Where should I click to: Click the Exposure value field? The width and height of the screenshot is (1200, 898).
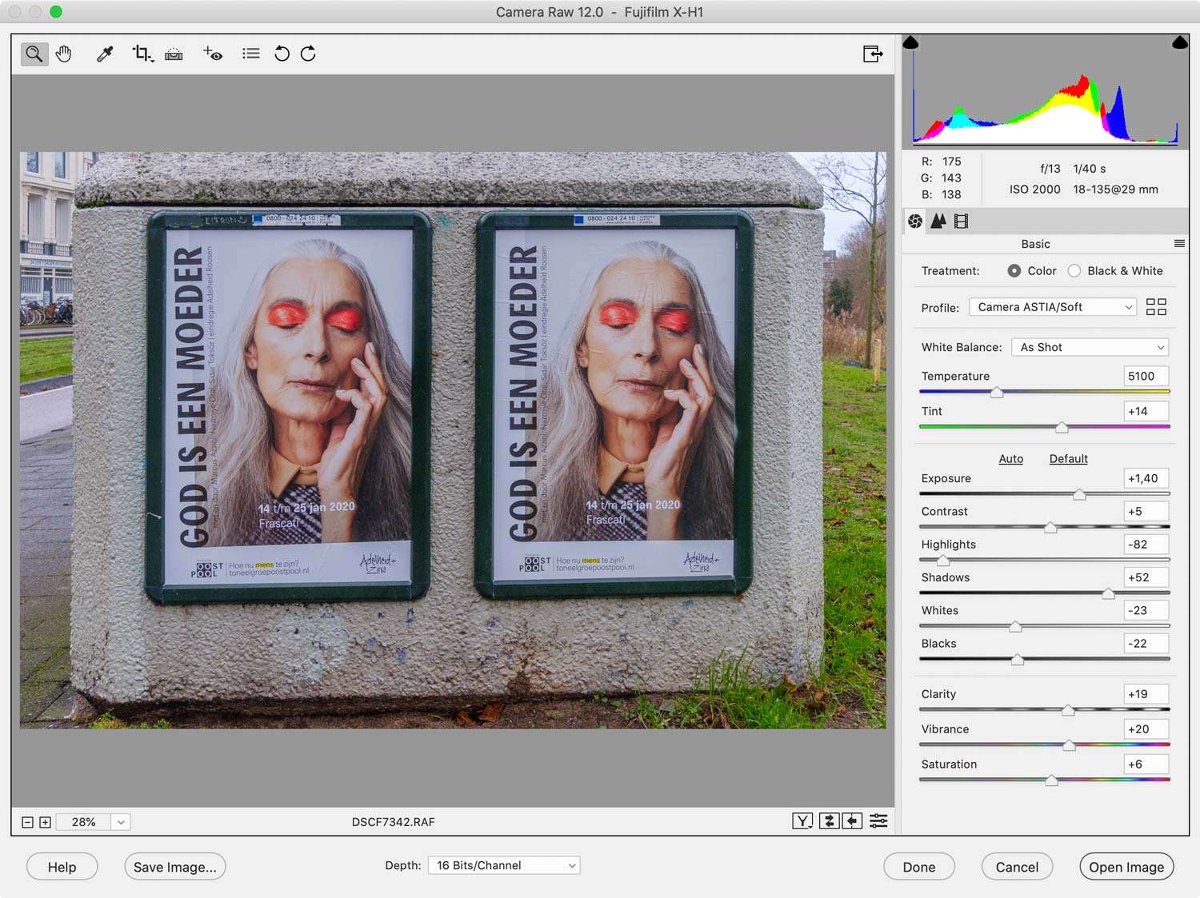[x=1146, y=478]
